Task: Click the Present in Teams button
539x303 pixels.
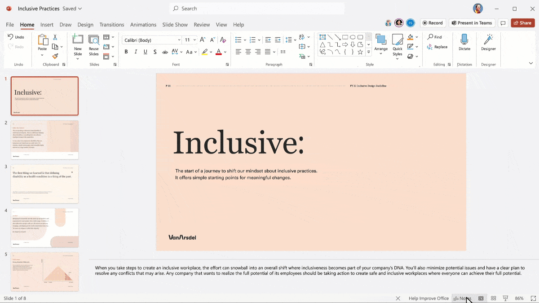Action: click(x=472, y=22)
